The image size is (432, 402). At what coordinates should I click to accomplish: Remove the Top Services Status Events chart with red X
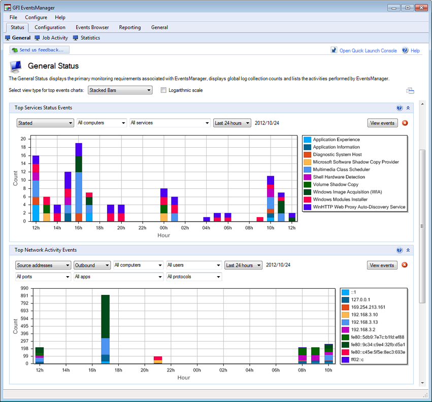pos(405,123)
